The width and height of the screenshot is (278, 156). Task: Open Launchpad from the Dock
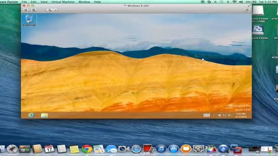click(12, 149)
